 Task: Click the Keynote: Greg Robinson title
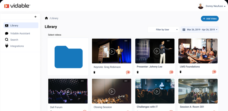(107, 67)
